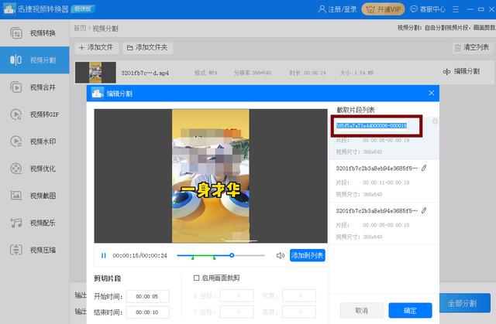Click the playback progress slider handle
The width and height of the screenshot is (496, 324).
pos(231,254)
